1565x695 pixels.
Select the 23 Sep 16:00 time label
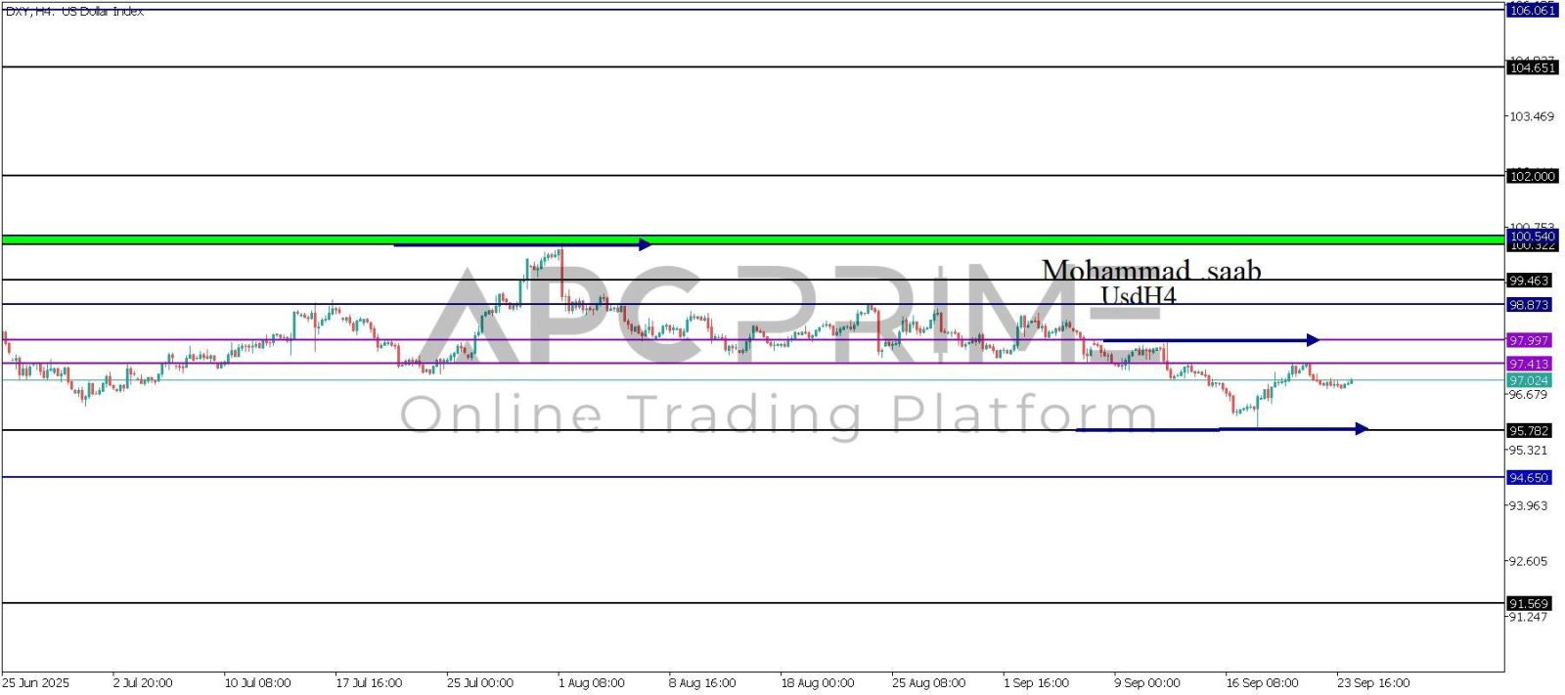coord(1373,682)
